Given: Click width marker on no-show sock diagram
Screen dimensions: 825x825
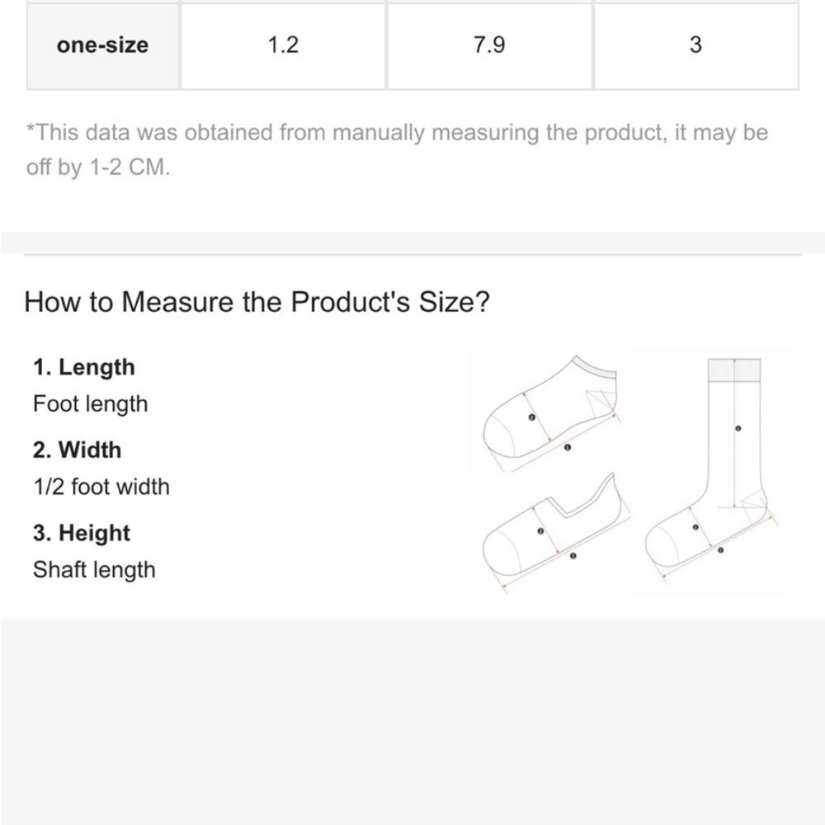Looking at the screenshot, I should pyautogui.click(x=540, y=531).
